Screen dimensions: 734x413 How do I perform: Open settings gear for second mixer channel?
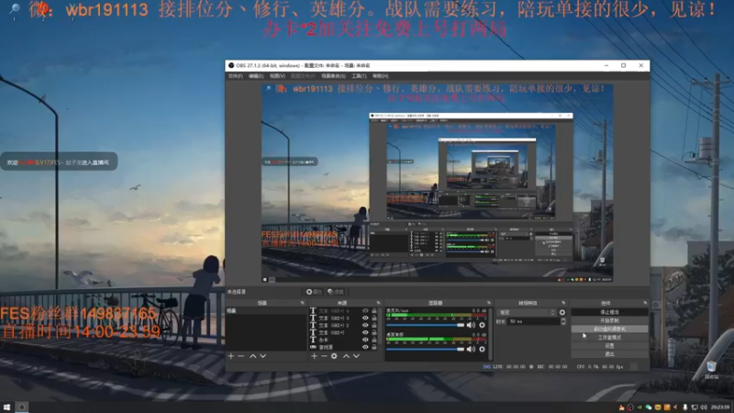tap(482, 349)
